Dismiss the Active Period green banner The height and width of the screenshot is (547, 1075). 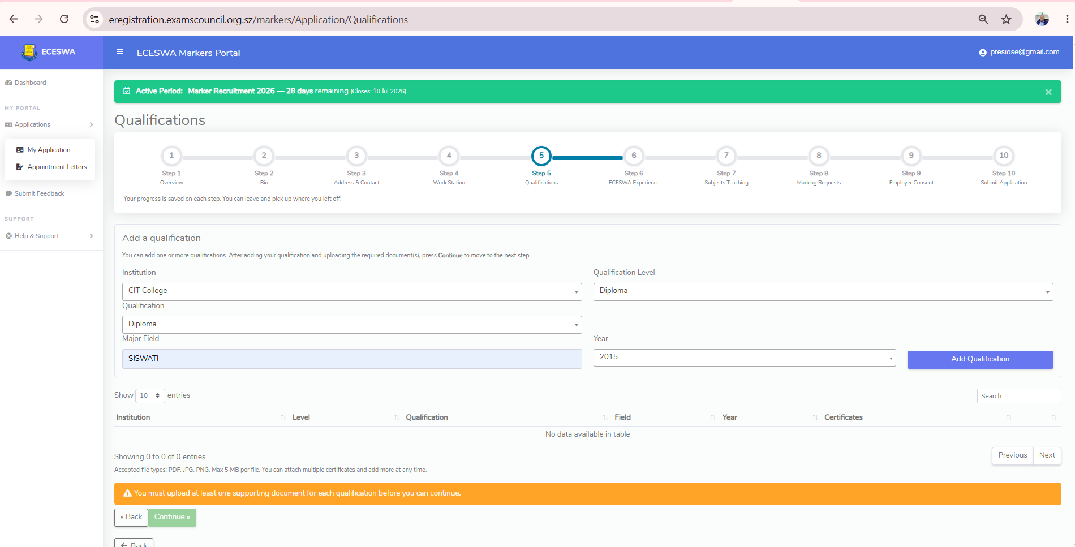(x=1048, y=92)
